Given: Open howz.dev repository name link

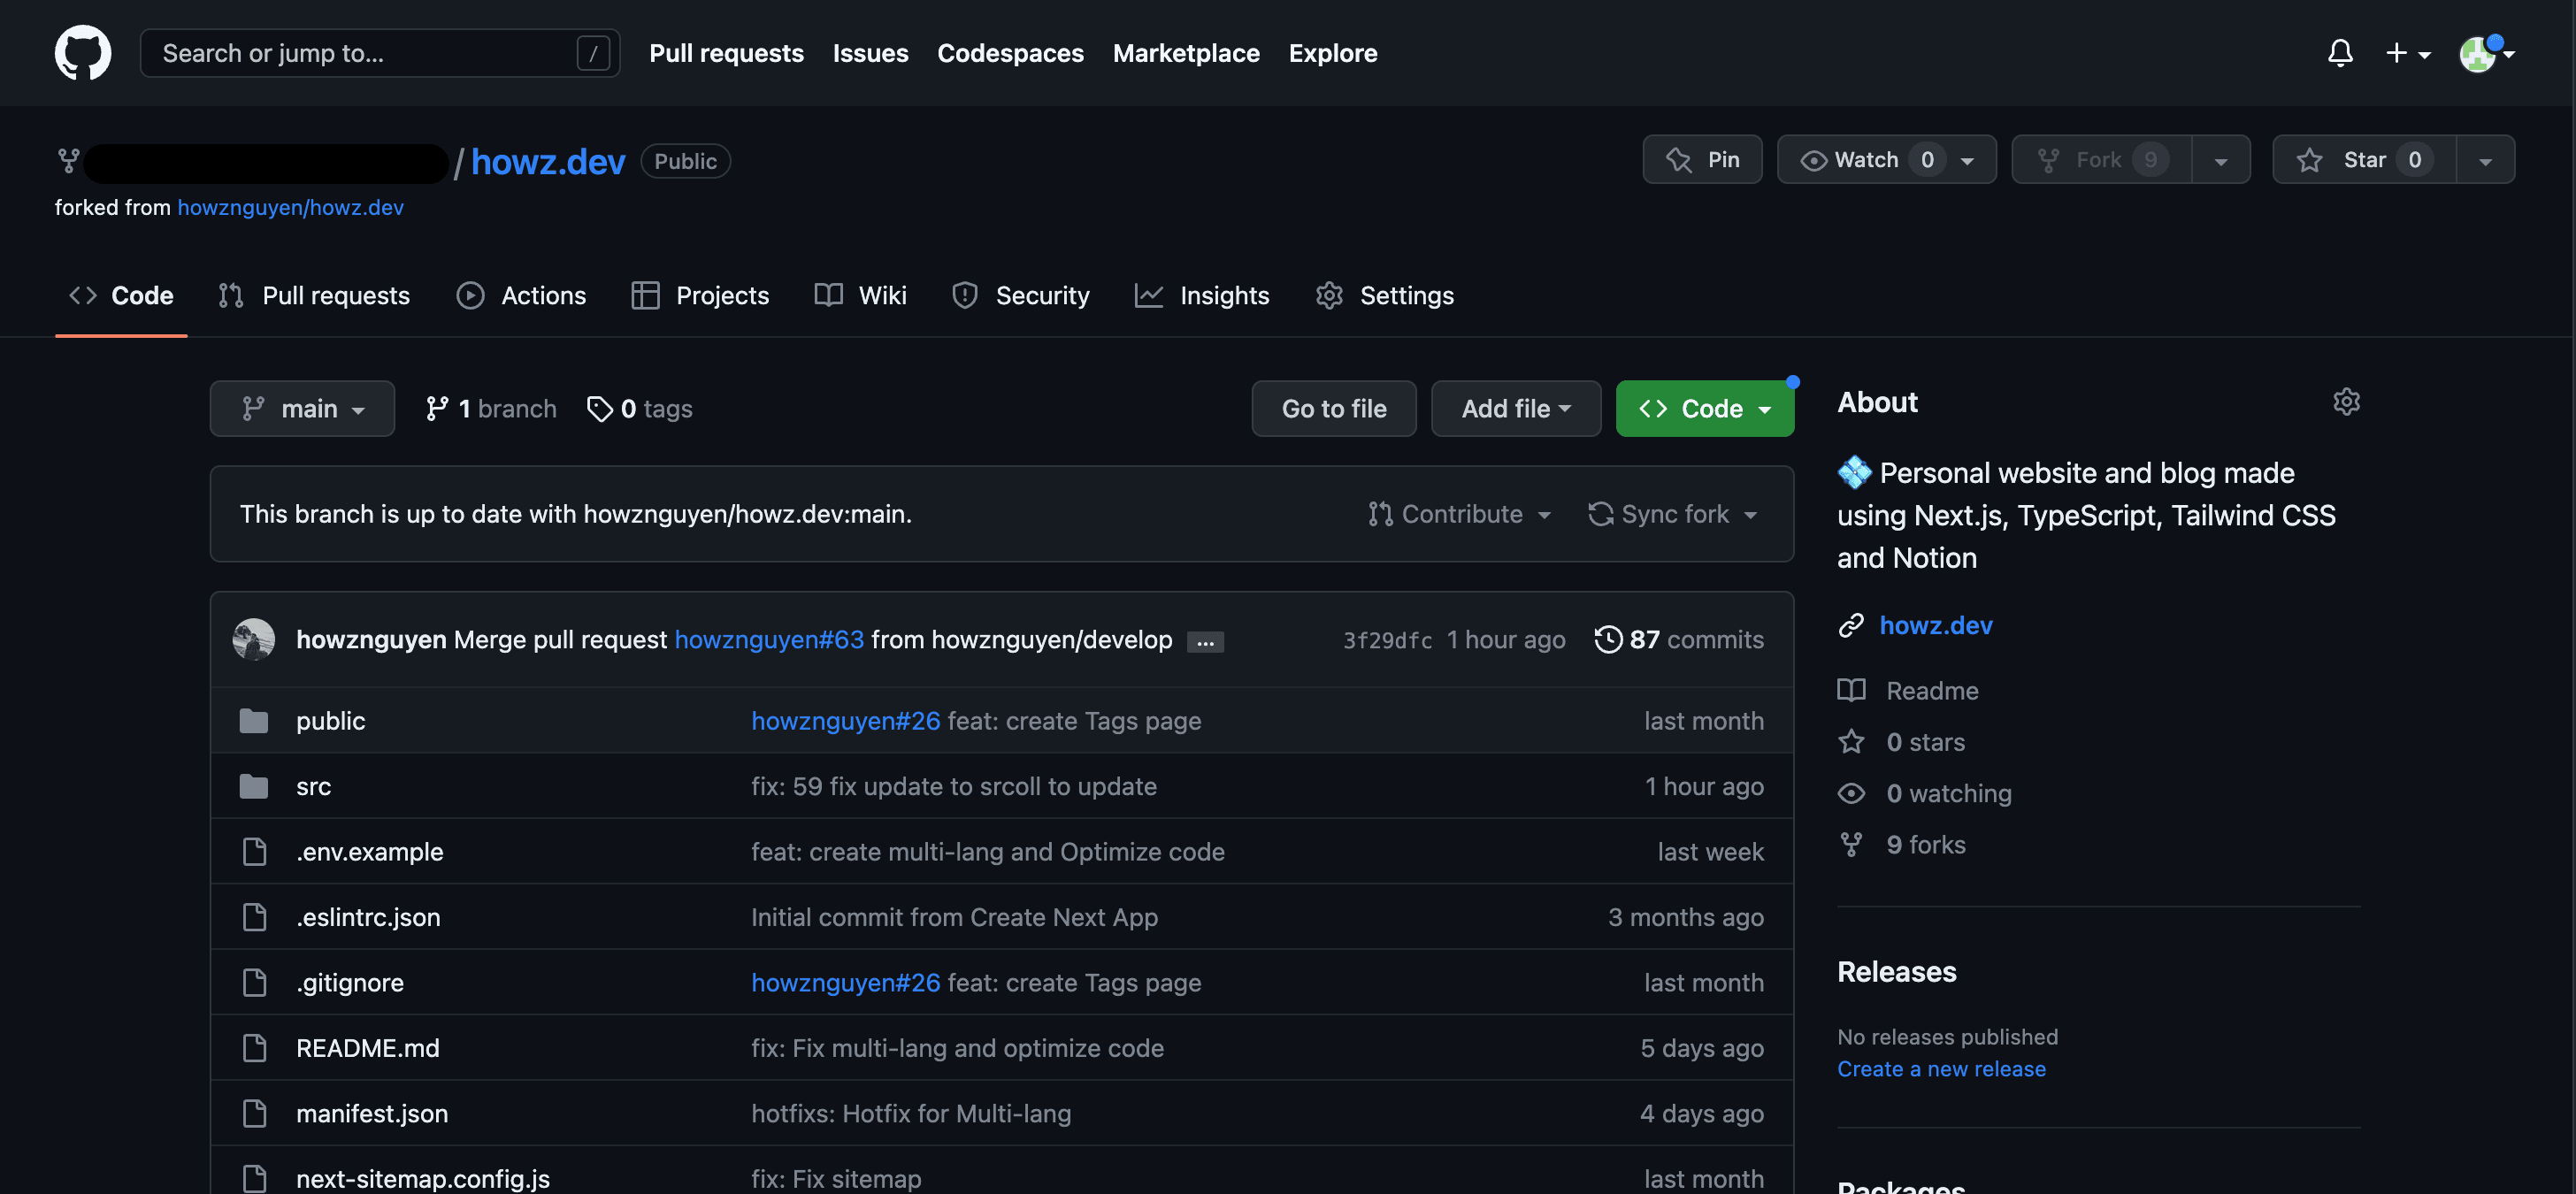Looking at the screenshot, I should 548,161.
